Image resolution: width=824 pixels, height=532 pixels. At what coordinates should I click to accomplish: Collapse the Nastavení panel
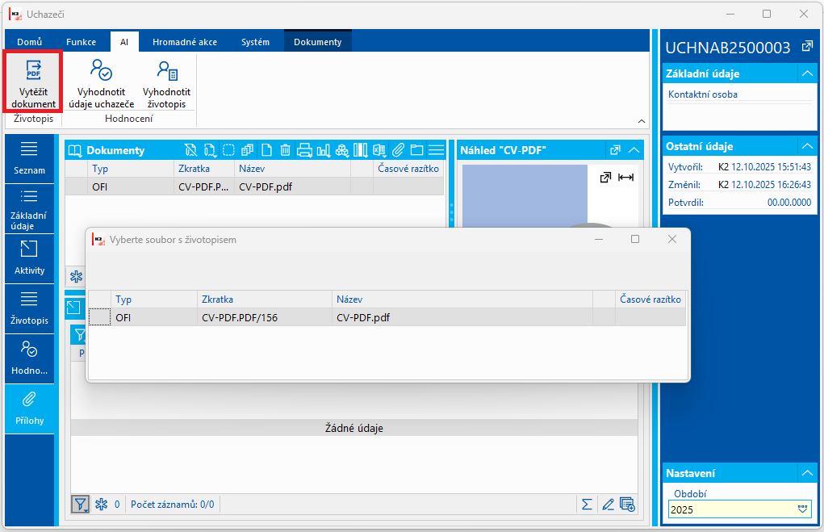pos(807,473)
